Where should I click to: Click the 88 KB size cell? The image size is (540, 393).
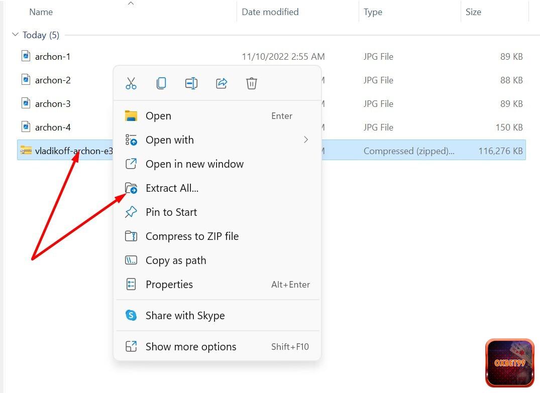point(511,80)
